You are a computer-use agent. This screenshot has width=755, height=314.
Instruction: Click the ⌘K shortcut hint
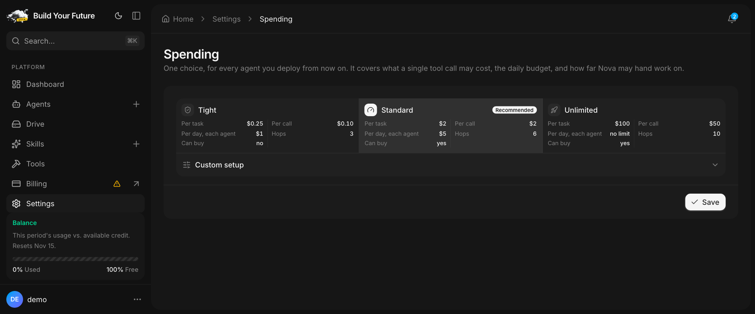pyautogui.click(x=132, y=41)
